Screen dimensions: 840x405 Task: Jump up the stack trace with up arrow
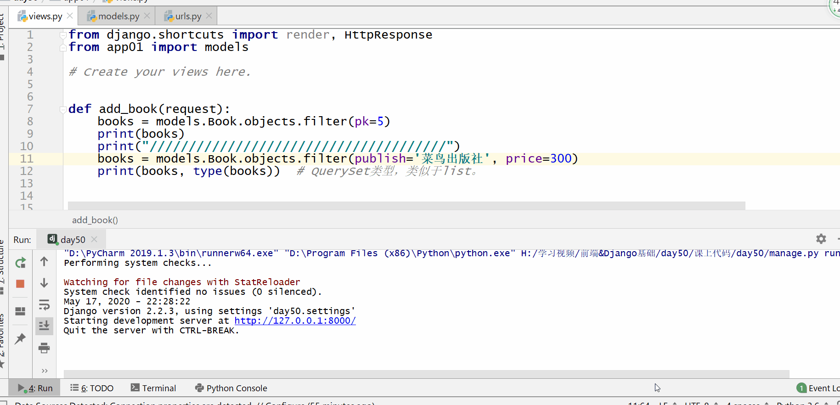tap(44, 262)
